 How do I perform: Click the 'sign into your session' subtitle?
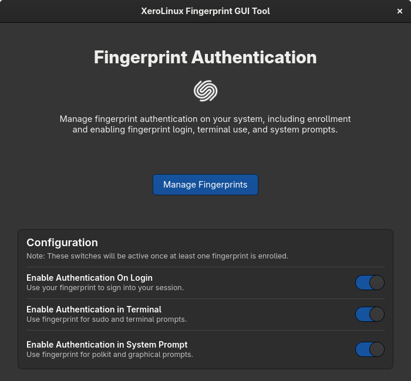tap(105, 288)
